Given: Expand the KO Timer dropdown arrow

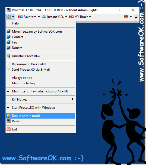Looking at the screenshot, I should coord(90,17).
